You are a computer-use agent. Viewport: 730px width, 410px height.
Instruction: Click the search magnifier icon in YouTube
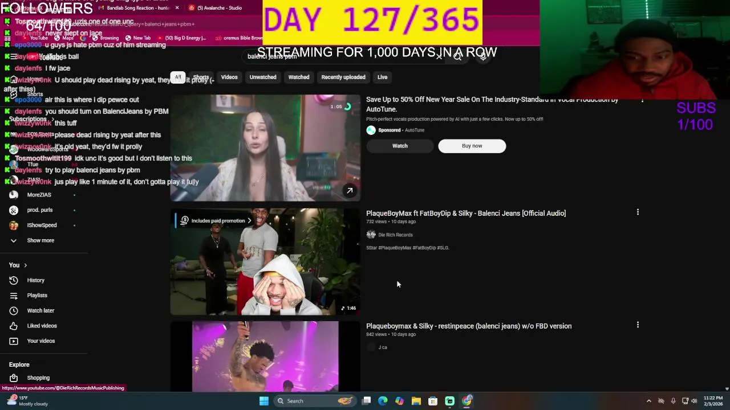(457, 56)
